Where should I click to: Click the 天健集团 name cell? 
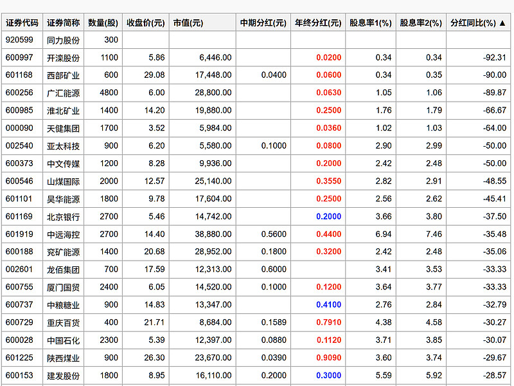pyautogui.click(x=63, y=128)
